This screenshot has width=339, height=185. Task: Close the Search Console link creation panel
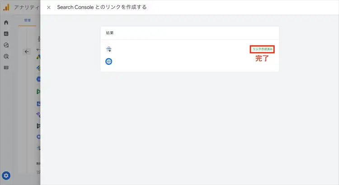49,8
